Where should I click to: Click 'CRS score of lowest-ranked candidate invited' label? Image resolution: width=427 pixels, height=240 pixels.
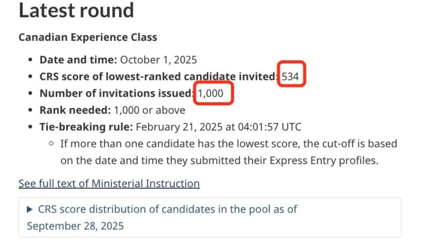tap(158, 77)
